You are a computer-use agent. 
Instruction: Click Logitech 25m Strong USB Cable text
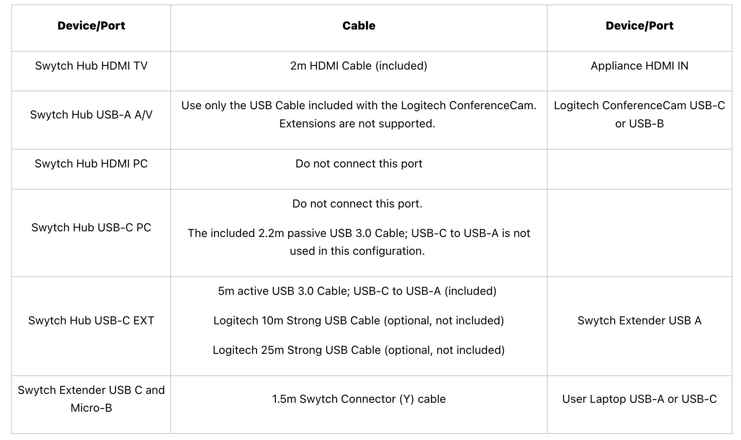pyautogui.click(x=359, y=350)
